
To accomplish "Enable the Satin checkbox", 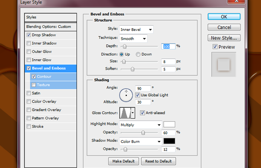I will pyautogui.click(x=29, y=93).
